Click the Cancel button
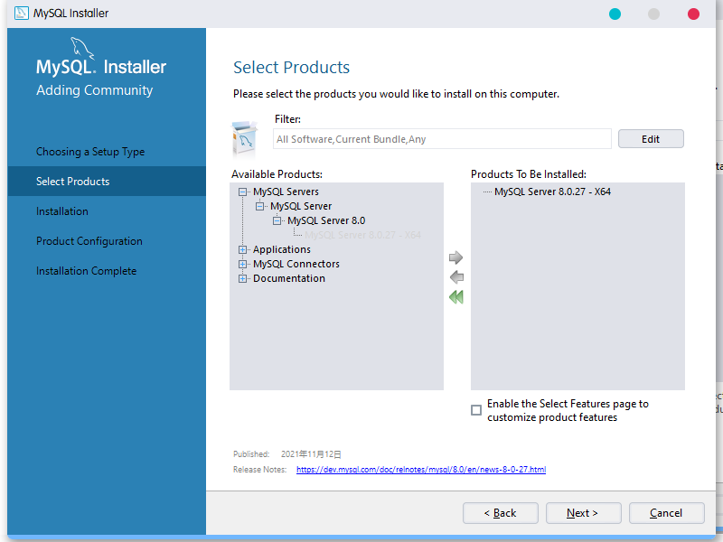Viewport: 723px width, 542px height. (x=666, y=513)
